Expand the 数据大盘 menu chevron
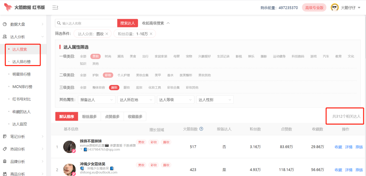Image resolution: width=366 pixels, height=176 pixels. [42, 24]
